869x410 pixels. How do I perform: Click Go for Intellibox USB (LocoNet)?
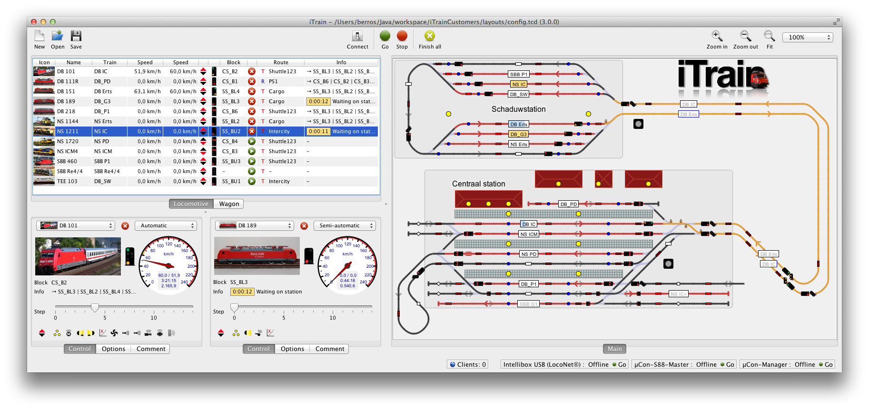(620, 364)
